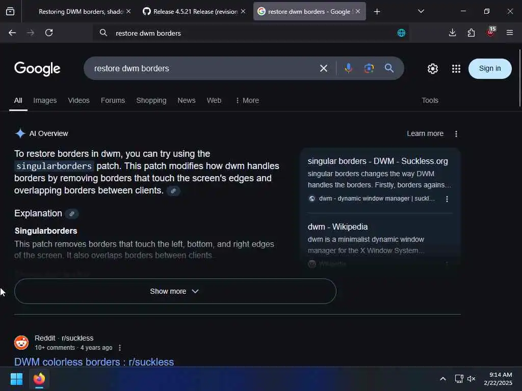The width and height of the screenshot is (522, 391).
Task: Click the address bar search magnifier icon
Action: 103,33
